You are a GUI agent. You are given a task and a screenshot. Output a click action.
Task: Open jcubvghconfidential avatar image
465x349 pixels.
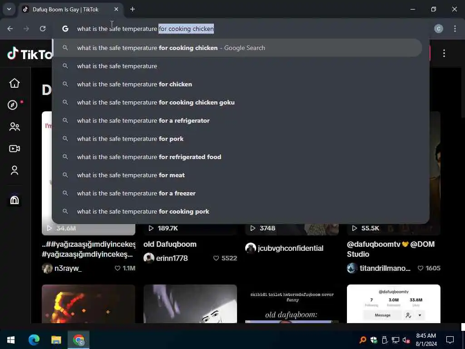(251, 248)
